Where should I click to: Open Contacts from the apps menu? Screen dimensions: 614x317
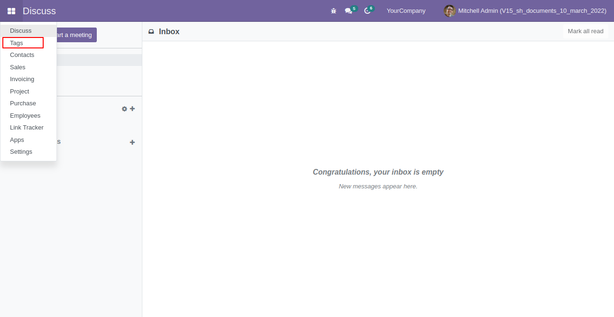tap(28, 55)
